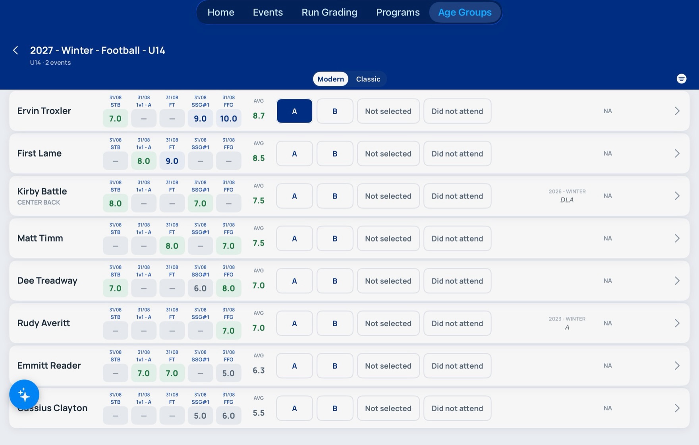Mark Ervin Troxler as Did not attend

[457, 111]
